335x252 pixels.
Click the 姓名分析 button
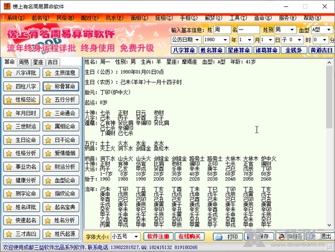coord(61,220)
